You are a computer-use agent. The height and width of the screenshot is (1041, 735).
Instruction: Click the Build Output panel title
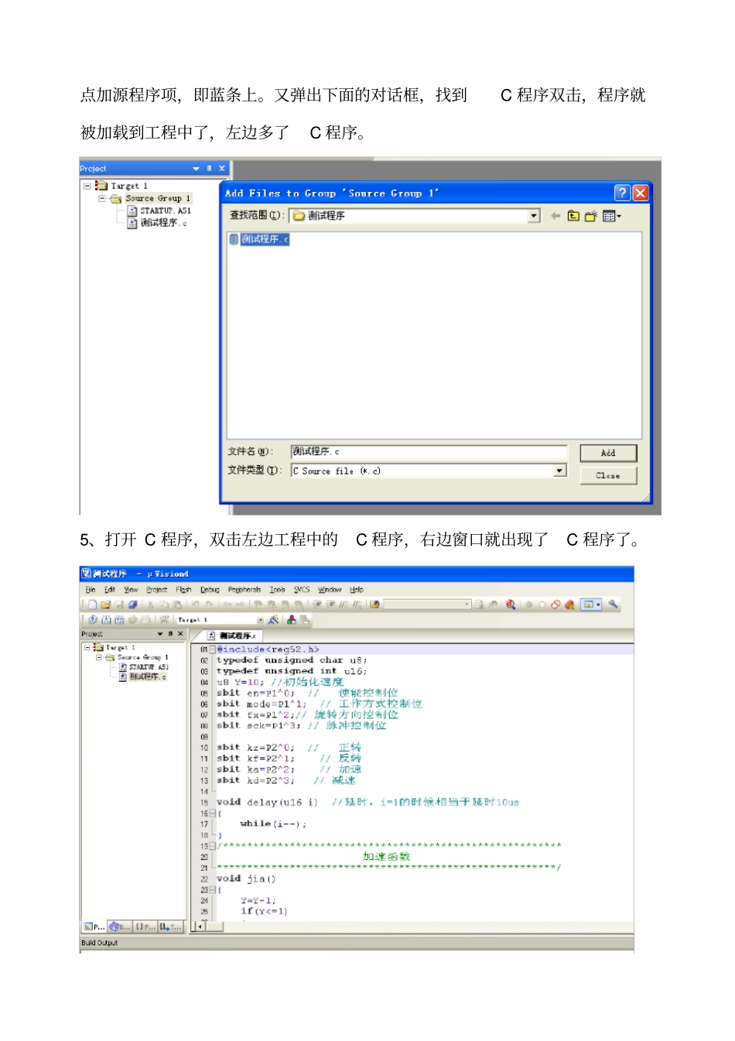coord(100,943)
